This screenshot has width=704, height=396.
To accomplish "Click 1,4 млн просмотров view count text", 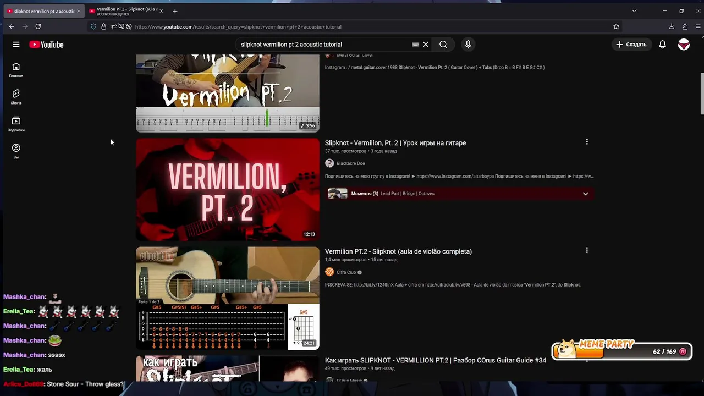I will [x=345, y=260].
